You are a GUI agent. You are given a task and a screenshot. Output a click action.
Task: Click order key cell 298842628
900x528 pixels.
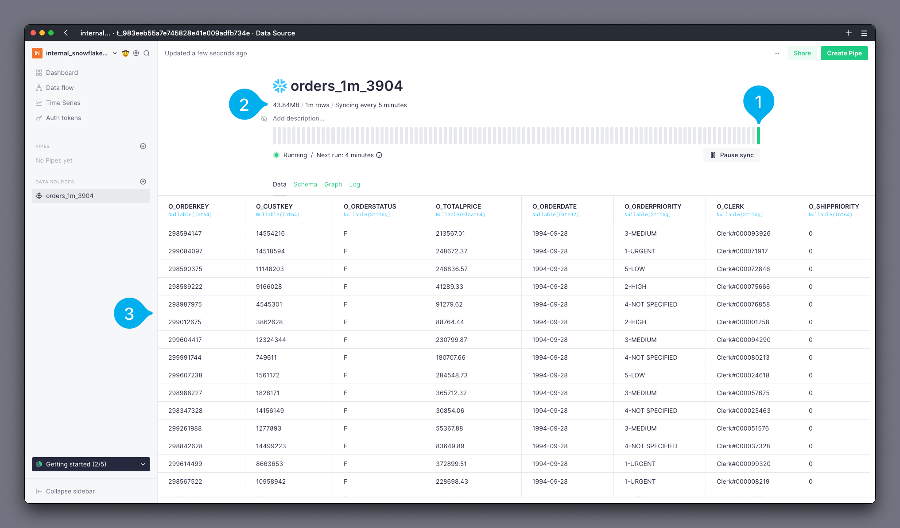(201, 446)
